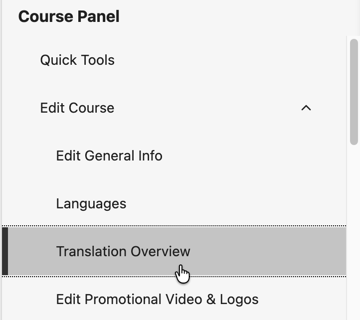The image size is (360, 320).
Task: Open Edit Promotional Video & Logos
Action: click(x=174, y=299)
